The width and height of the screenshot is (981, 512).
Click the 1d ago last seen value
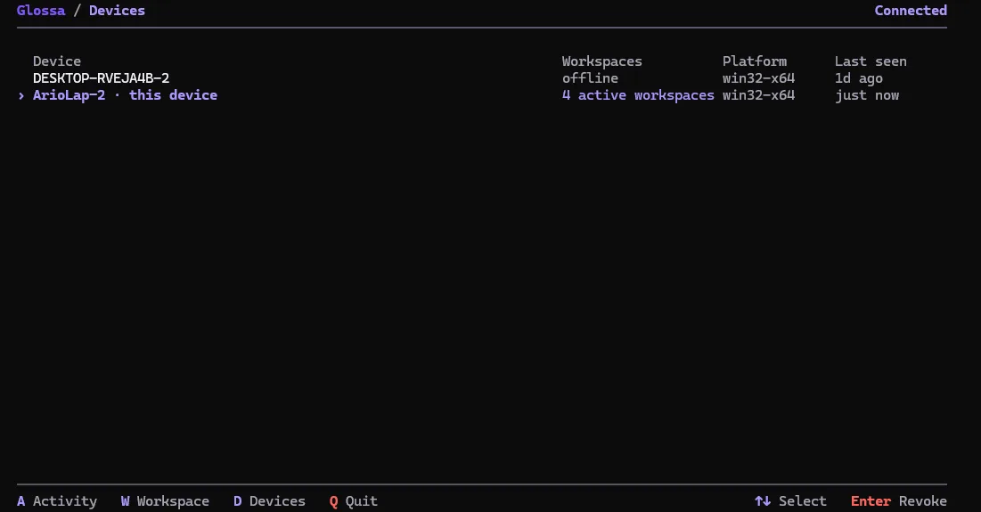[858, 78]
